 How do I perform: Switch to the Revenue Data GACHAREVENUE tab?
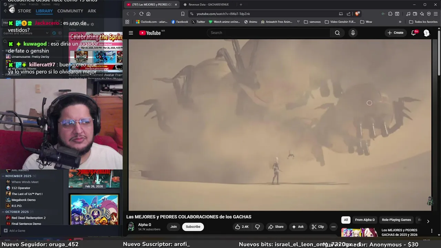208,4
